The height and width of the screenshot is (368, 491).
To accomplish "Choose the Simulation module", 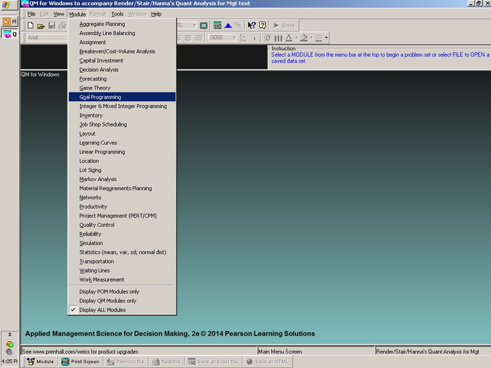I will [x=122, y=243].
